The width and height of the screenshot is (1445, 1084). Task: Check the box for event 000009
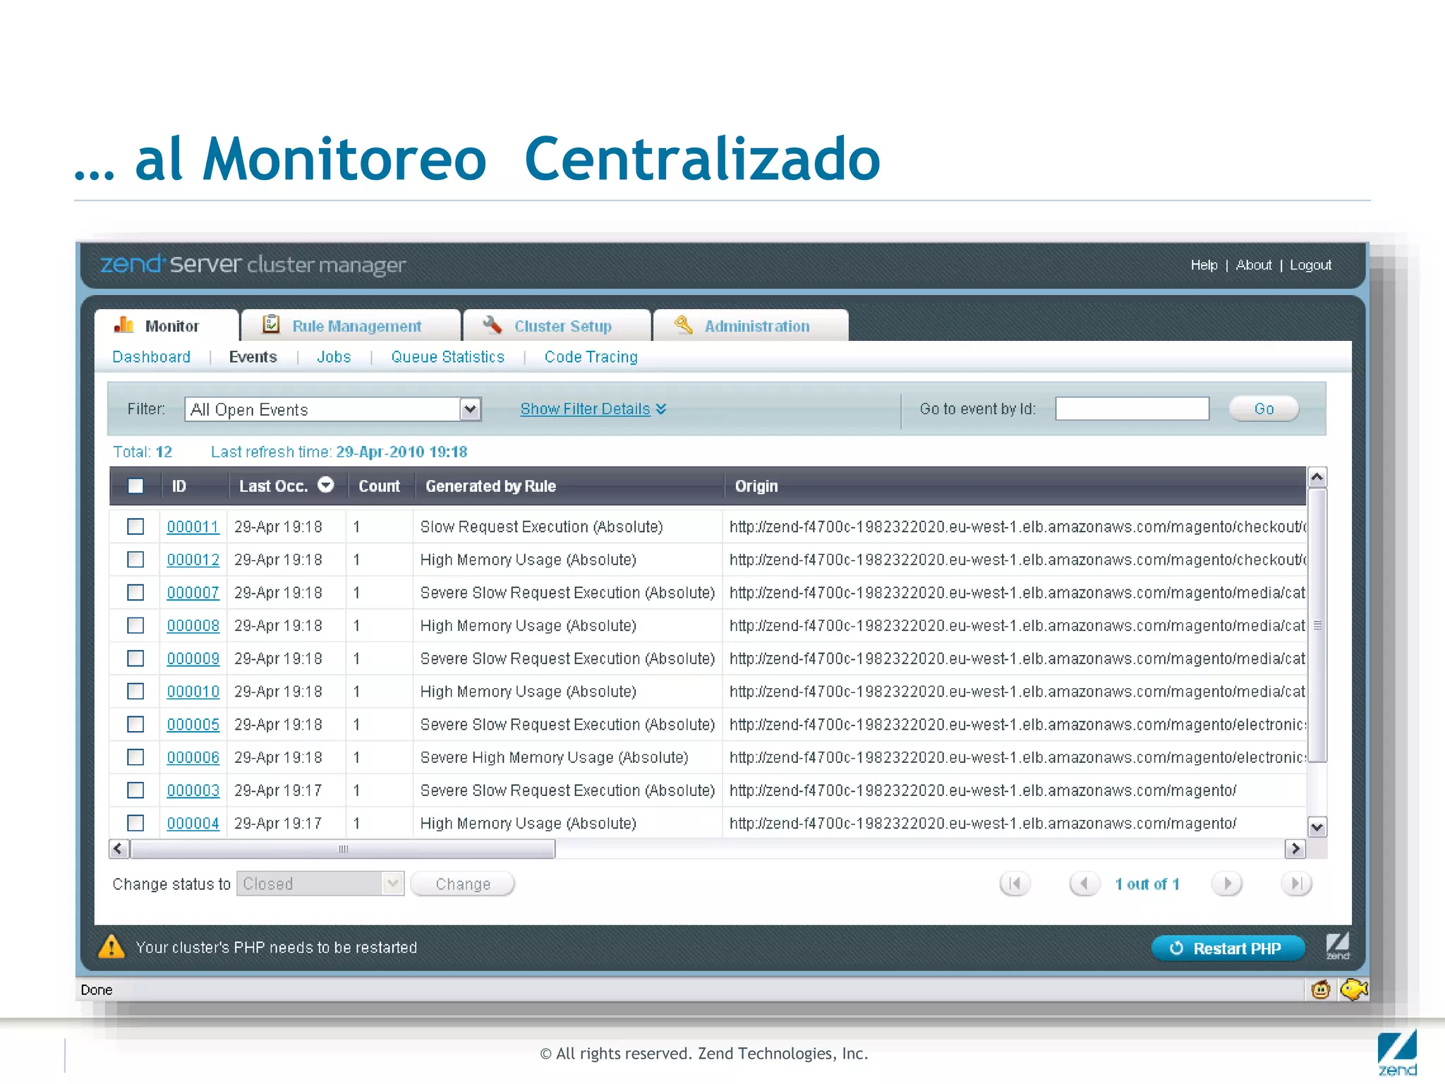click(x=135, y=658)
